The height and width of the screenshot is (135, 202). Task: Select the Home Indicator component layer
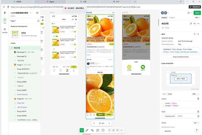pos(23,94)
